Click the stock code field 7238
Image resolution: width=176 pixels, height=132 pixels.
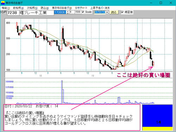coord(13,13)
